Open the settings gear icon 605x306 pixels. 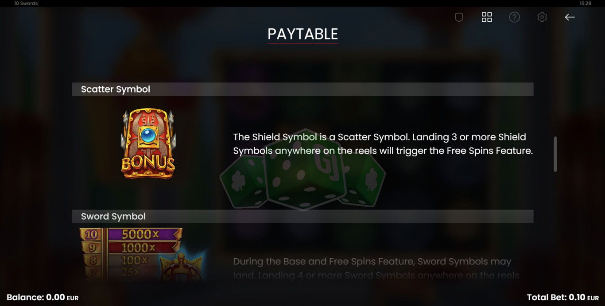[x=542, y=17]
